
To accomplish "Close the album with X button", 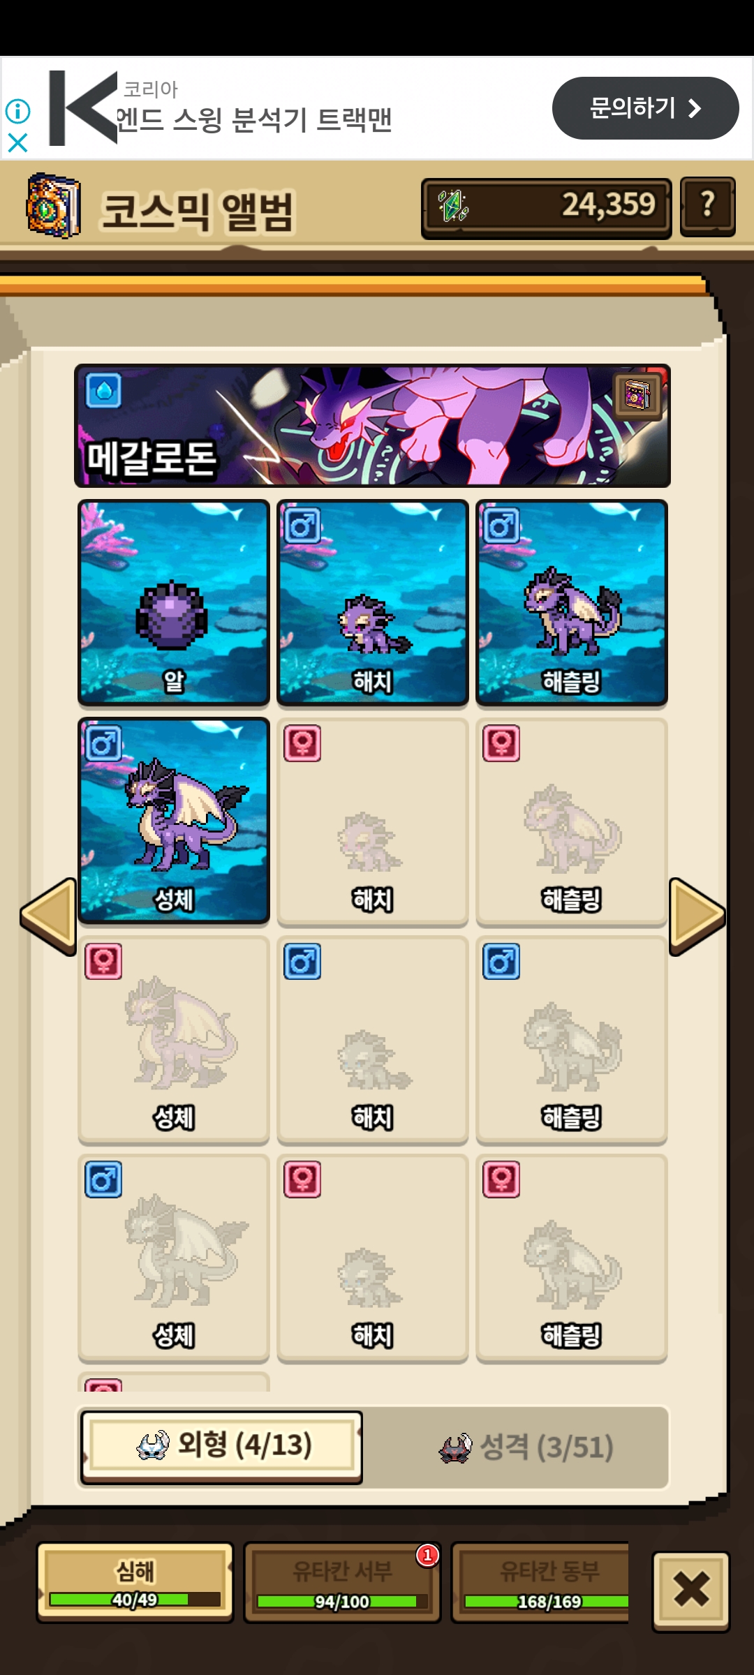I will click(690, 1591).
